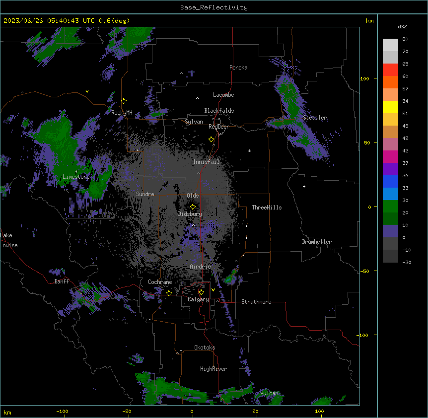The image size is (428, 418).
Task: Click the blue 36 dBZ legend swatch
Action: pos(390,181)
